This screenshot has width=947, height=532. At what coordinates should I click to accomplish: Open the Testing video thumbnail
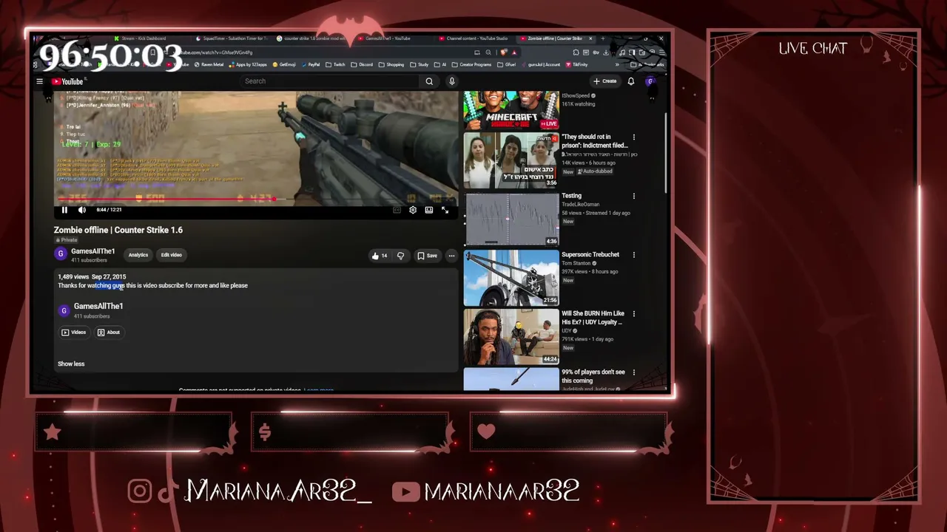tap(511, 219)
